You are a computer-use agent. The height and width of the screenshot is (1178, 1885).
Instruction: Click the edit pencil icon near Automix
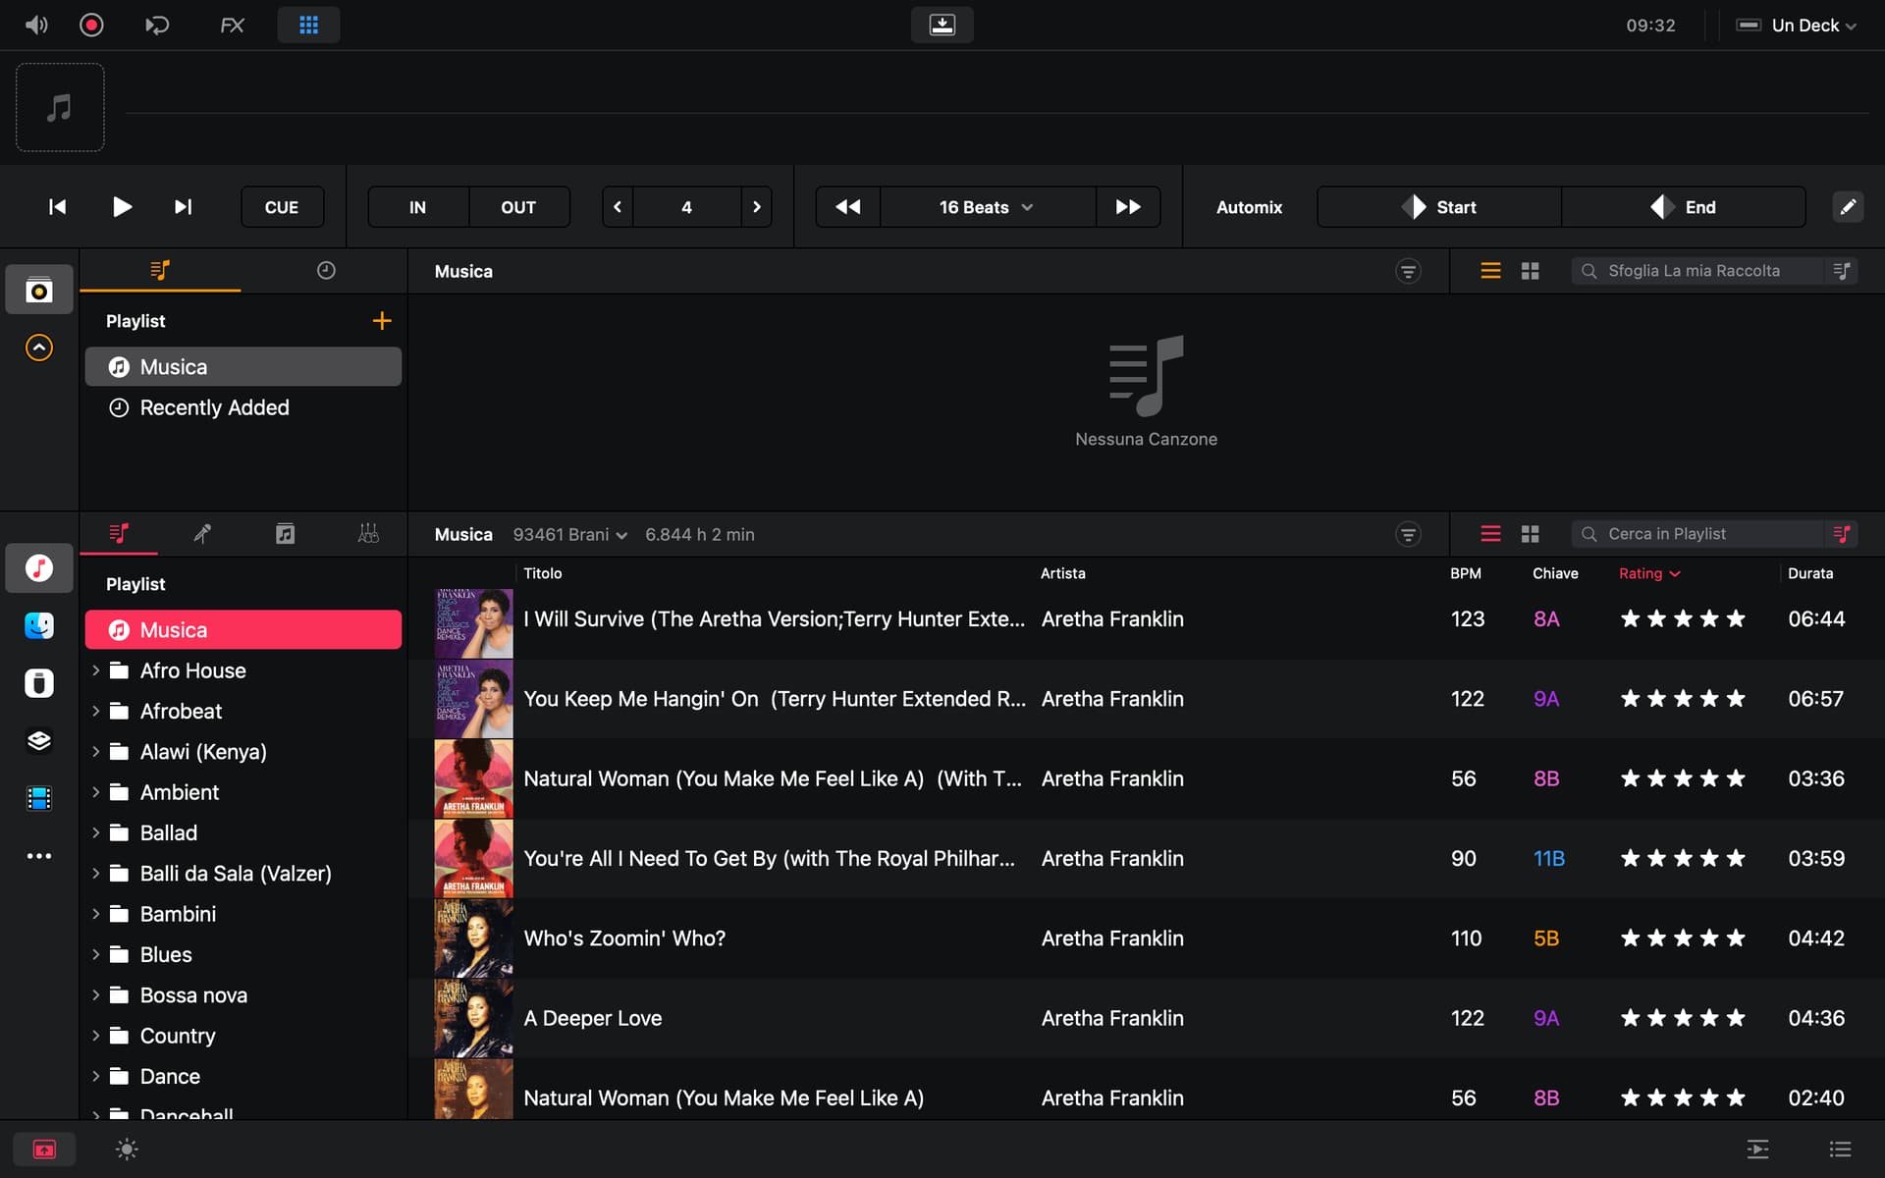(1847, 207)
